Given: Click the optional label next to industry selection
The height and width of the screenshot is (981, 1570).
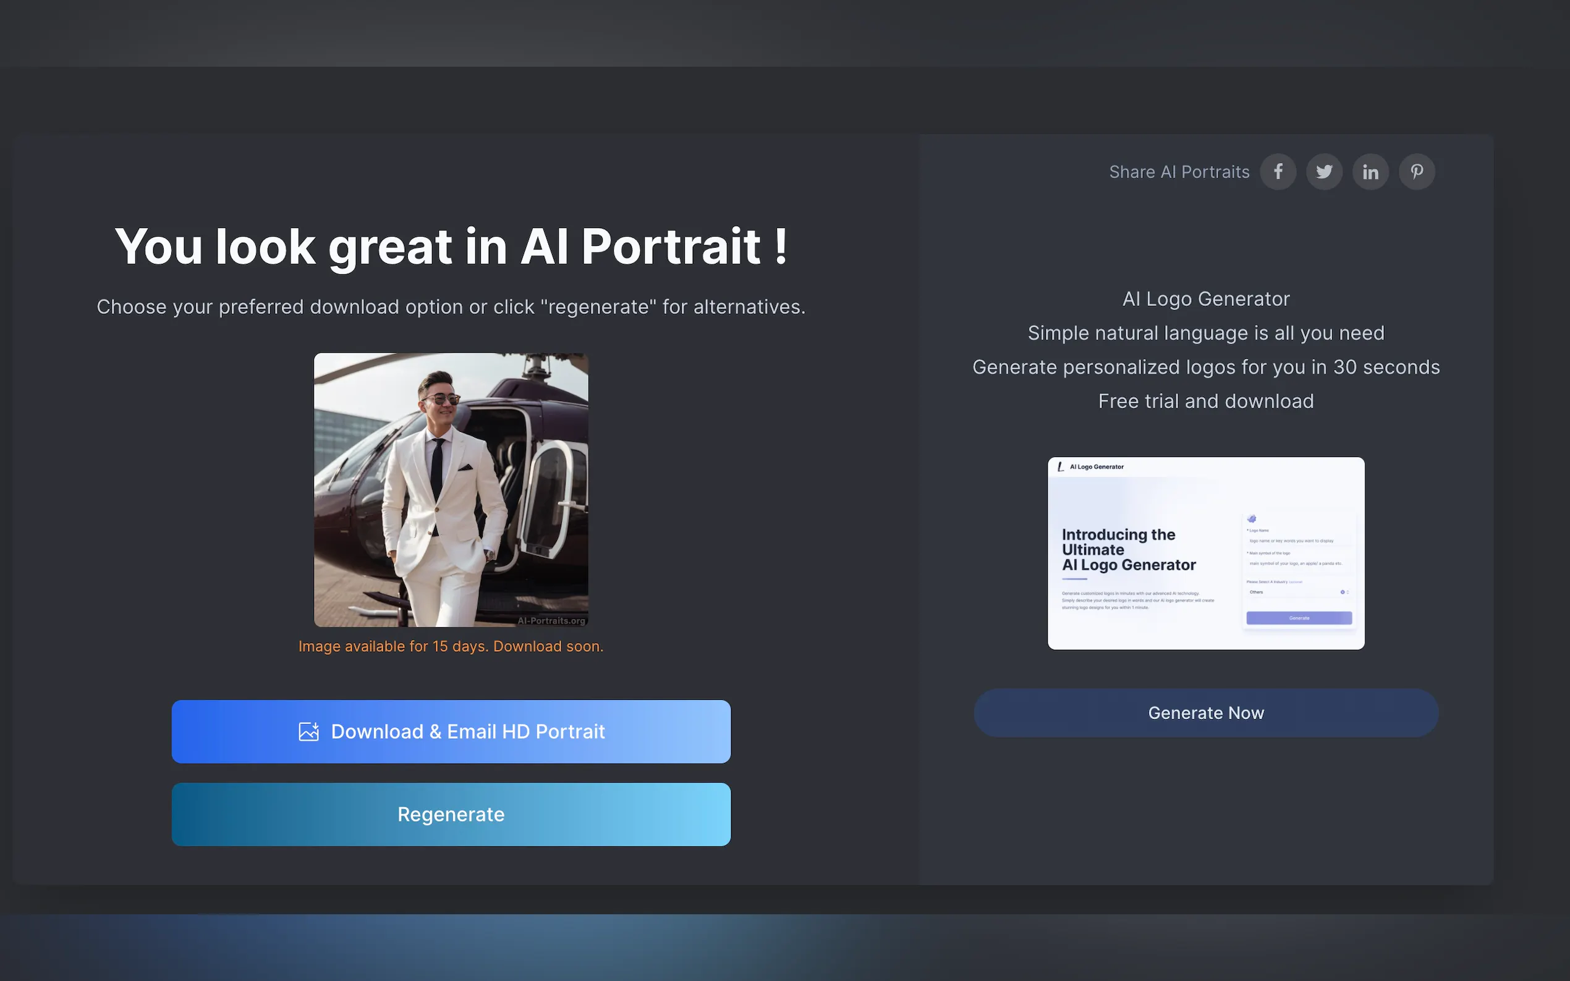Looking at the screenshot, I should click(x=1296, y=582).
